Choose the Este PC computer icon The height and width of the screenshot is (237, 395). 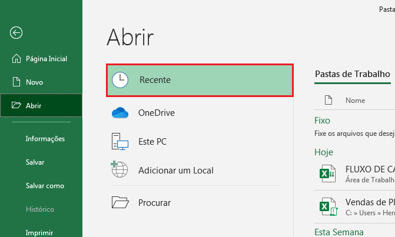120,142
